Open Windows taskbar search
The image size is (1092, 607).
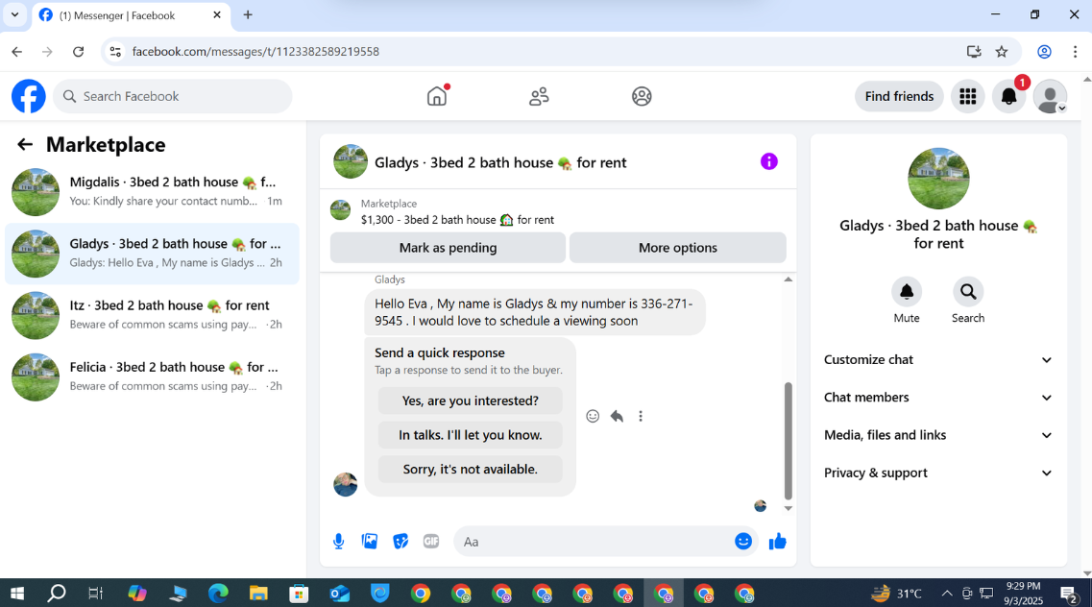pos(57,594)
